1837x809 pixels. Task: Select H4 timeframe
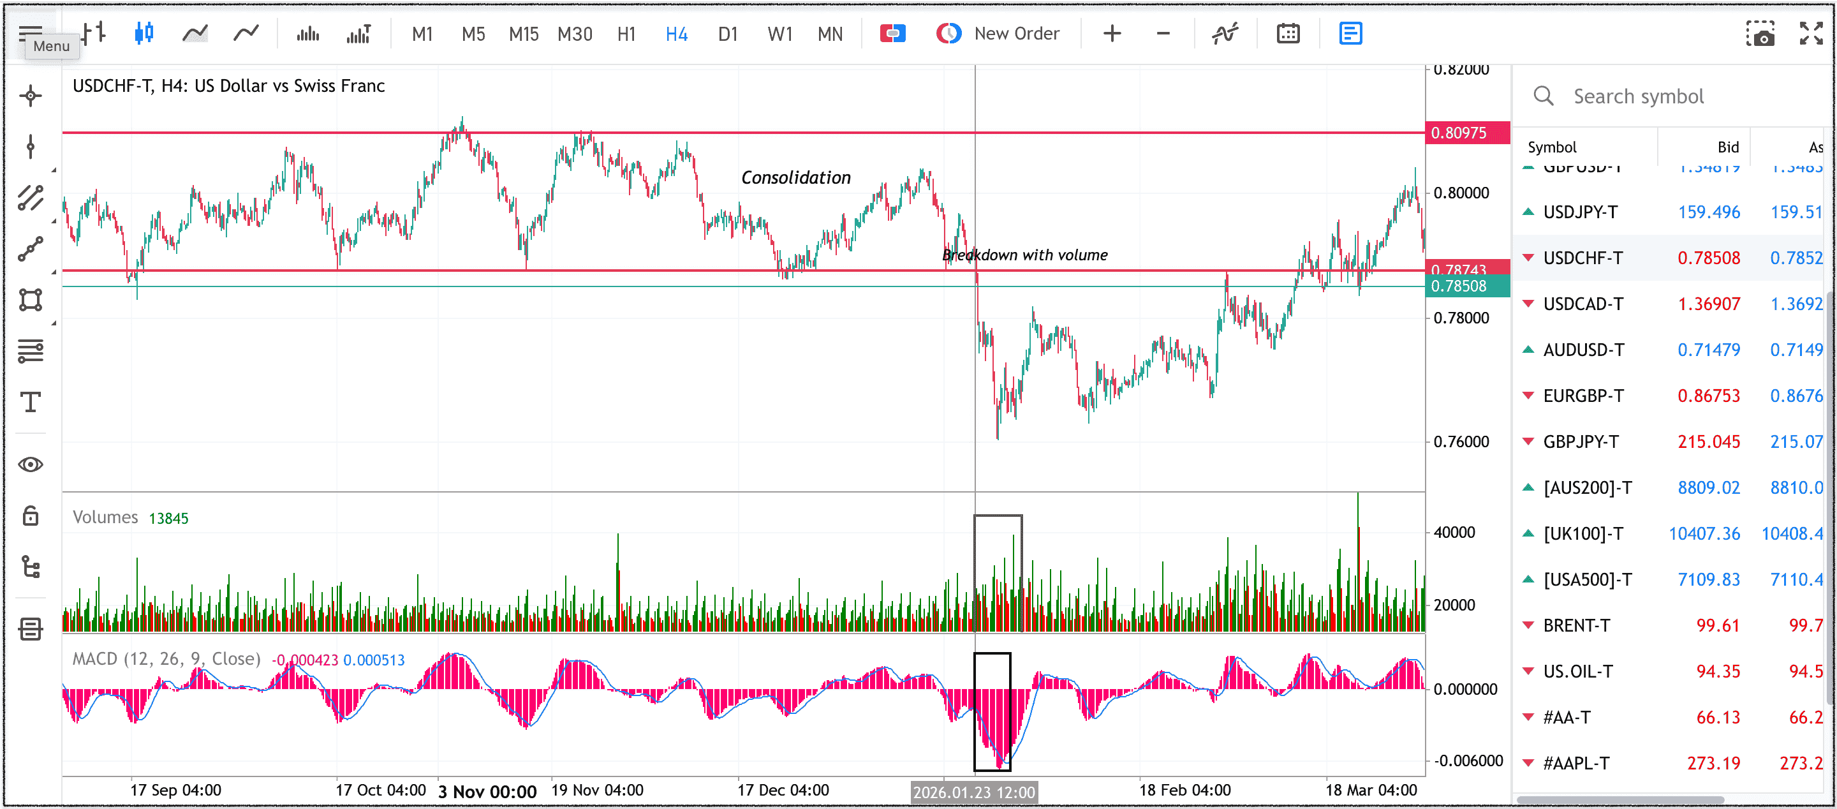pyautogui.click(x=676, y=34)
